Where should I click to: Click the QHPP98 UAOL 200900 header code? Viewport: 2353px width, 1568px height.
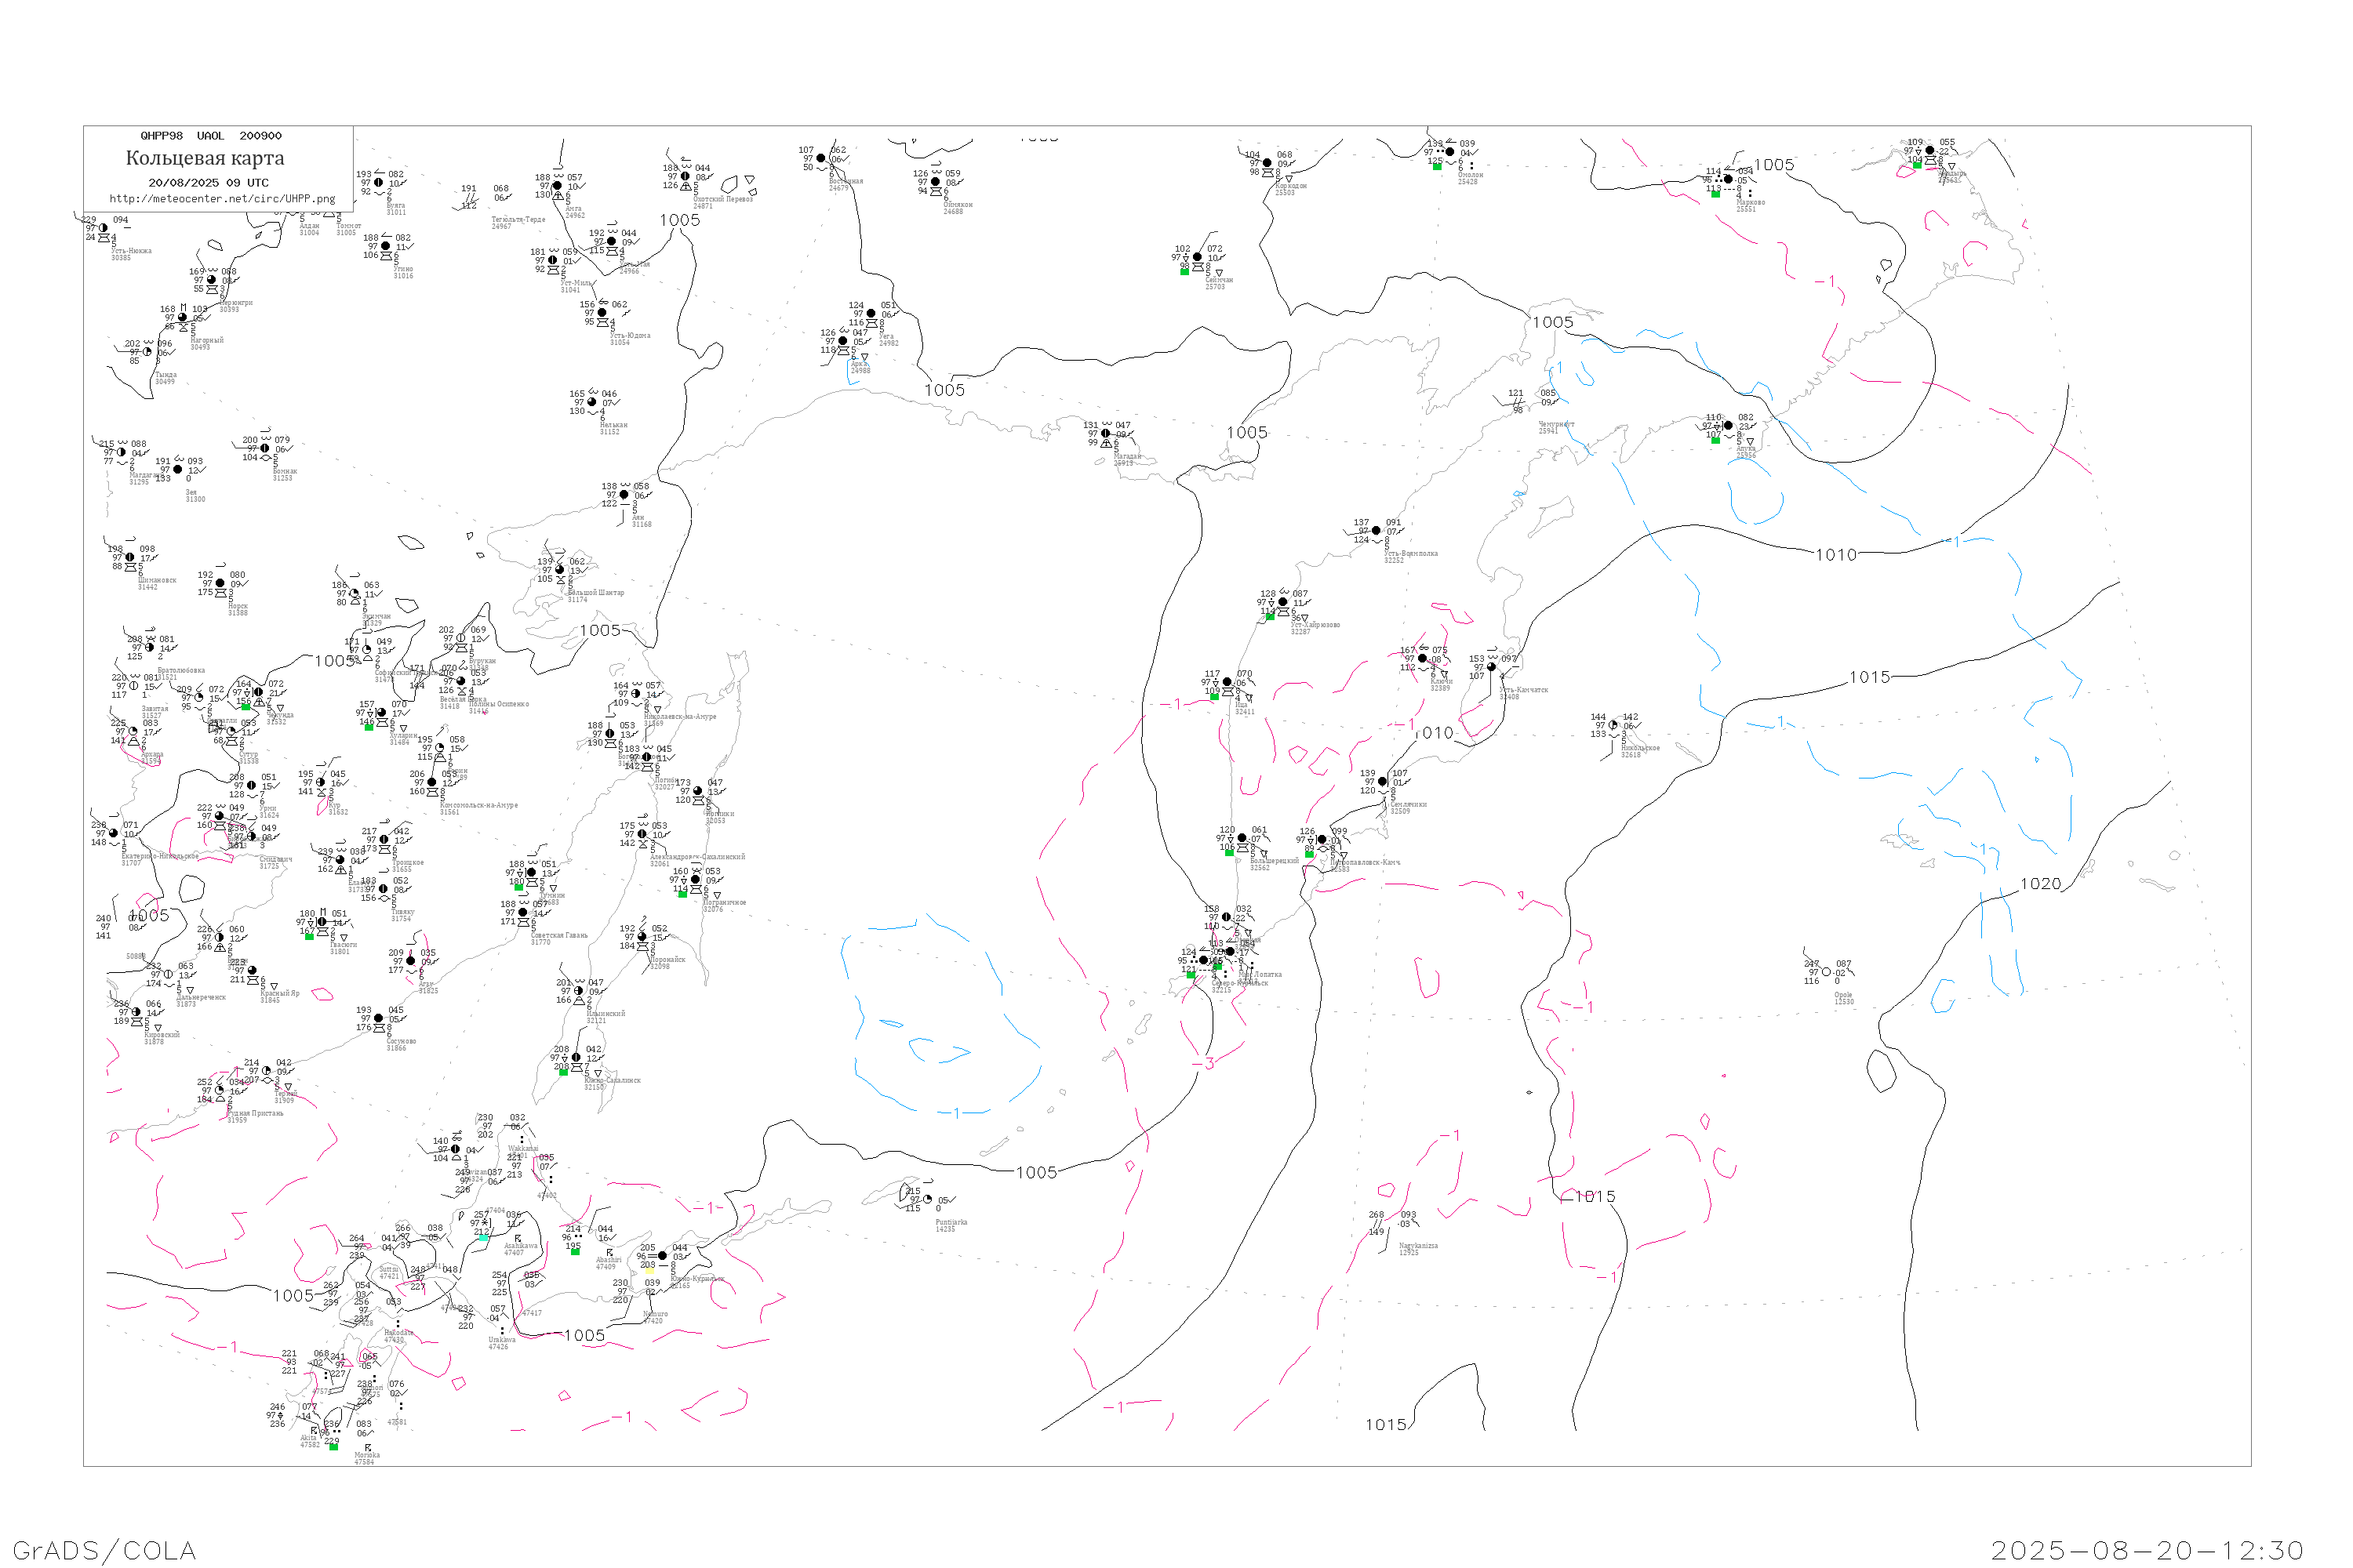(211, 136)
